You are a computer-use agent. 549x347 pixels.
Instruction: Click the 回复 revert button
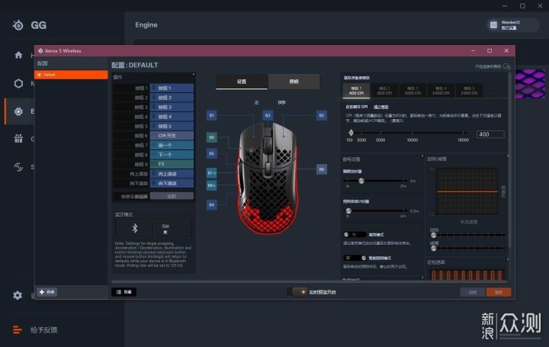473,292
